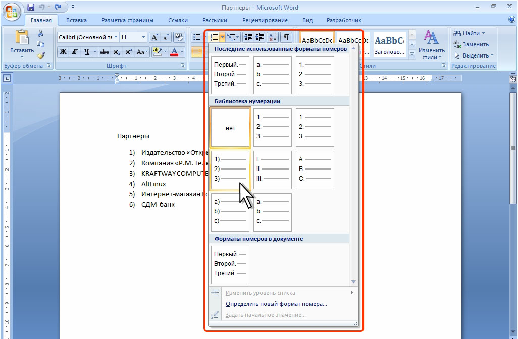Open the Font dialog launcher
Image resolution: width=518 pixels, height=339 pixels.
182,66
